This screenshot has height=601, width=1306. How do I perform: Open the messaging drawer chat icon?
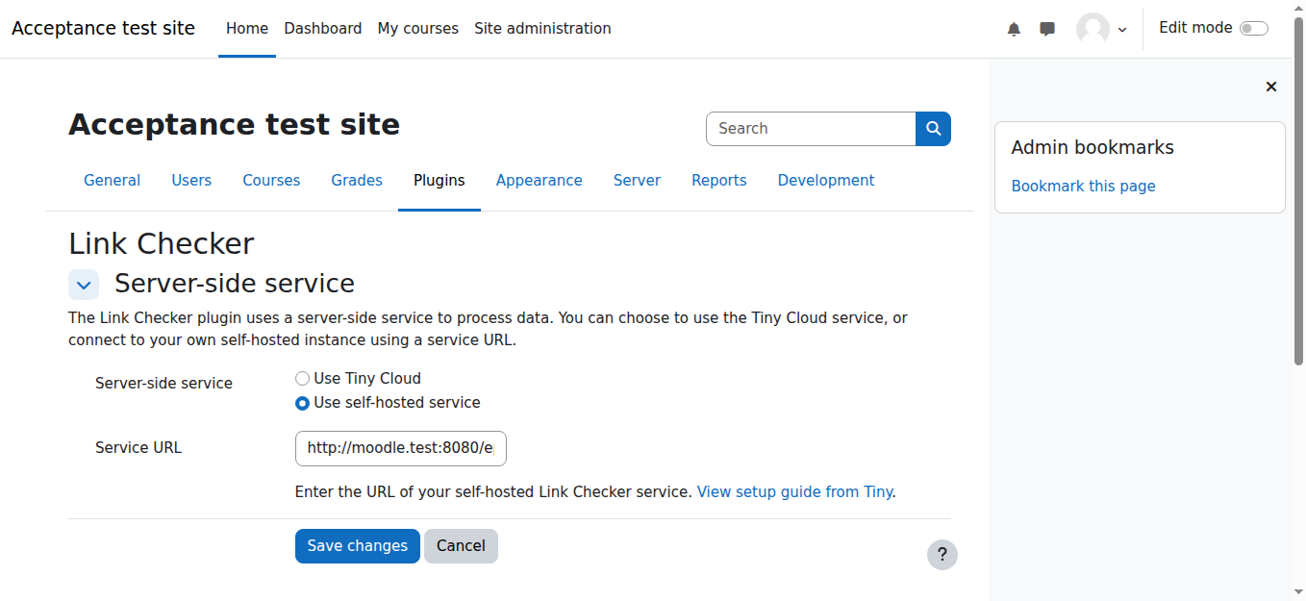pos(1047,29)
